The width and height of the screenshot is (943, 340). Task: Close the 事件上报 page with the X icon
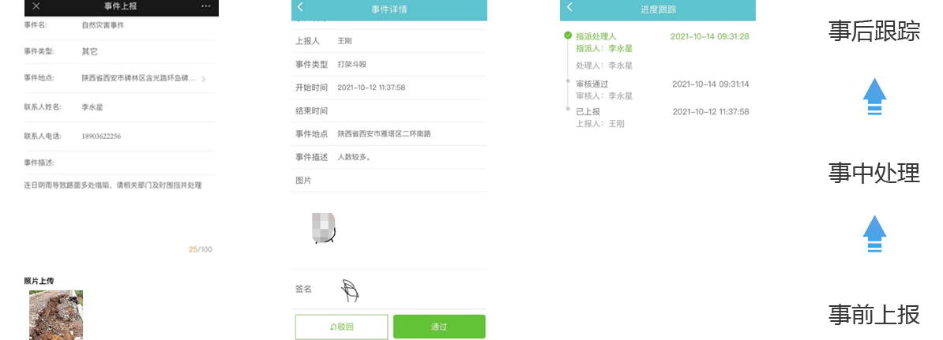coord(36,6)
